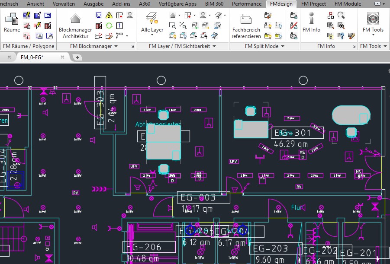
Task: Expand the FM Tools panel title arrow
Action: (385, 46)
